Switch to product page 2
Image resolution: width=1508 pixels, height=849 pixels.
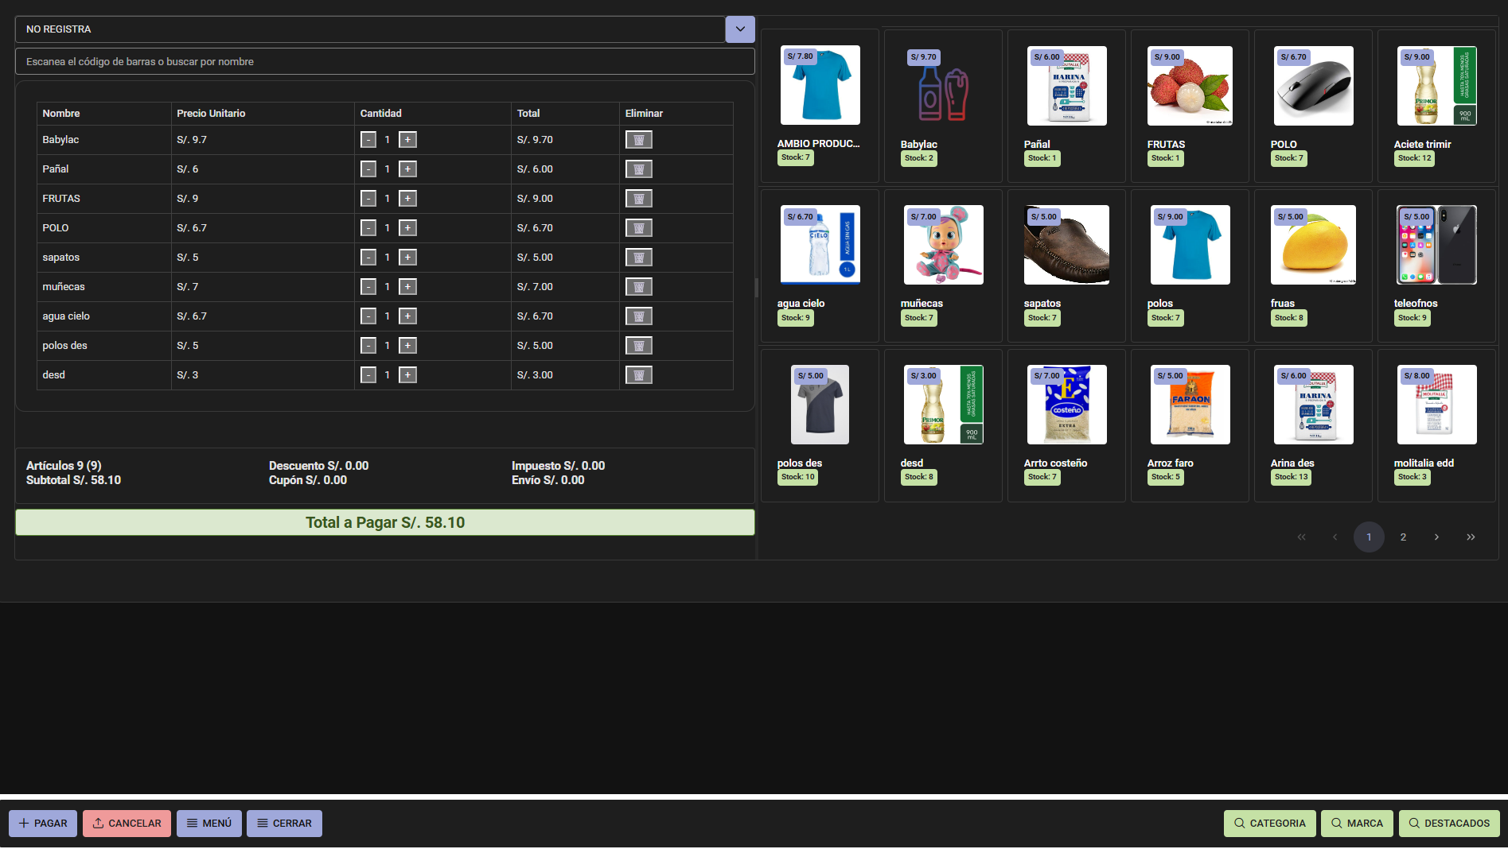click(1403, 537)
